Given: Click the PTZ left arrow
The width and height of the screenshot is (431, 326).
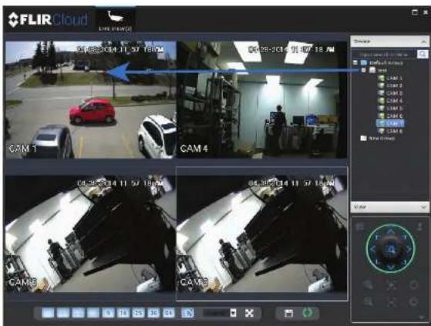Looking at the screenshot, I should click(x=372, y=249).
